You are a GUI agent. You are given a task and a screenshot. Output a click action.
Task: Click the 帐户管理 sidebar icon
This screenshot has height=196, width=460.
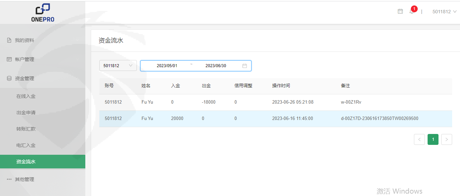pyautogui.click(x=9, y=59)
